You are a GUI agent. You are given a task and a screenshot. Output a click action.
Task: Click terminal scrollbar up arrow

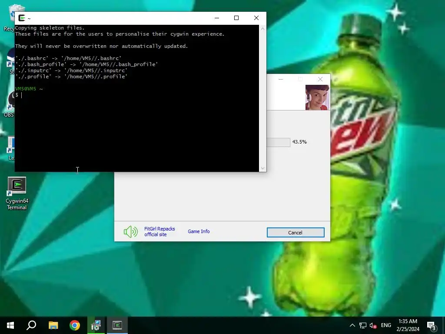(x=262, y=29)
